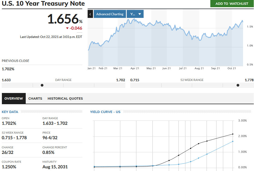Click the Day Range marker dot
254x171 pixels.
[42, 85]
